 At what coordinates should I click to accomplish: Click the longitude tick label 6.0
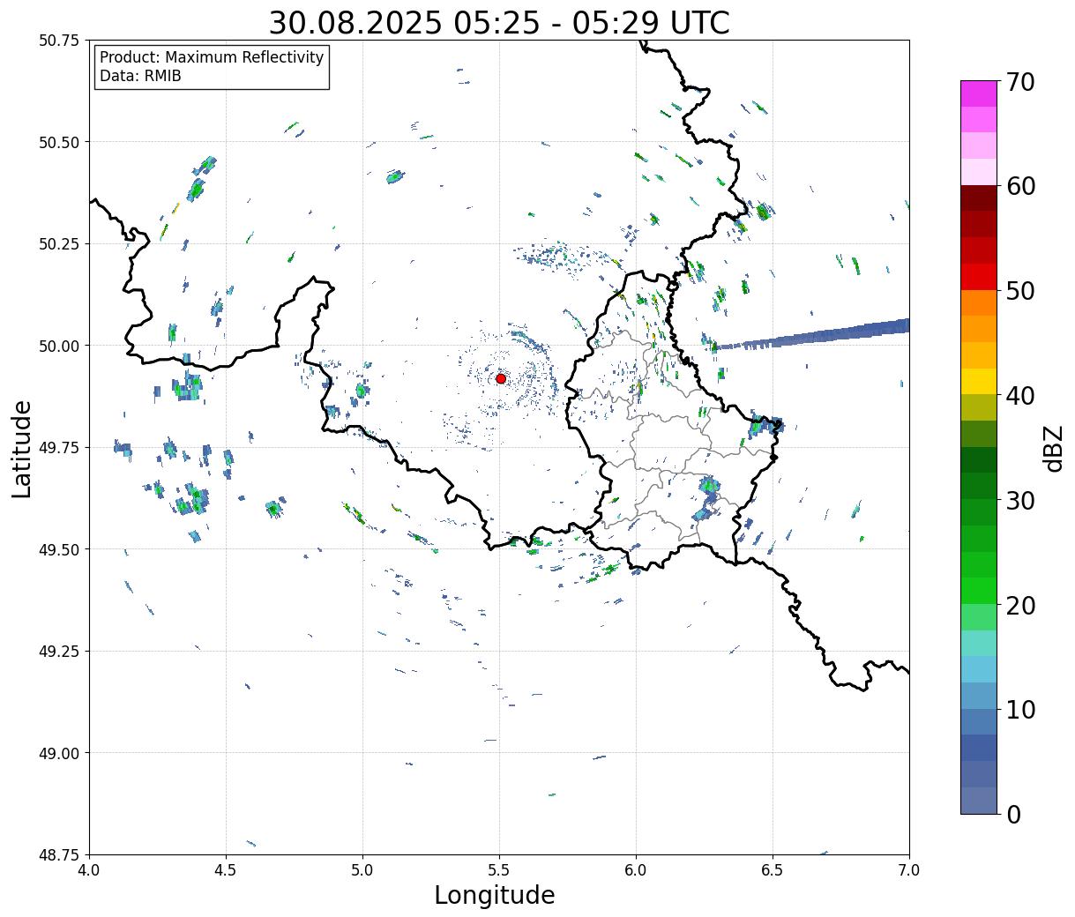(636, 870)
